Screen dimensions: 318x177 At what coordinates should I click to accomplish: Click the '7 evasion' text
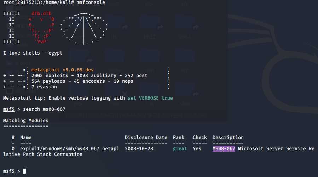pyautogui.click(x=44, y=87)
